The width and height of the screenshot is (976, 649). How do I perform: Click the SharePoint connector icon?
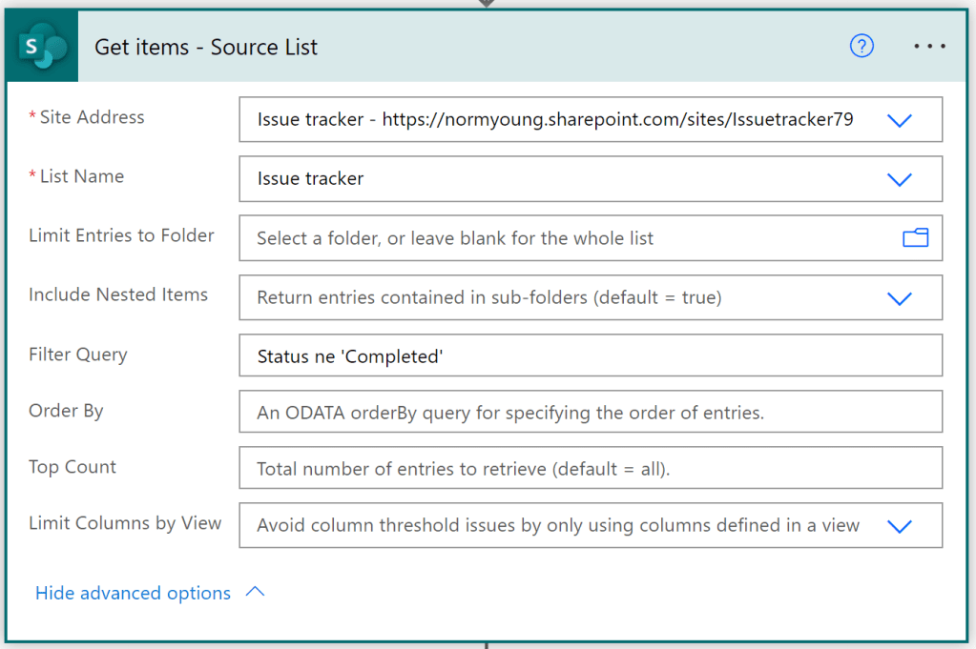(x=40, y=45)
